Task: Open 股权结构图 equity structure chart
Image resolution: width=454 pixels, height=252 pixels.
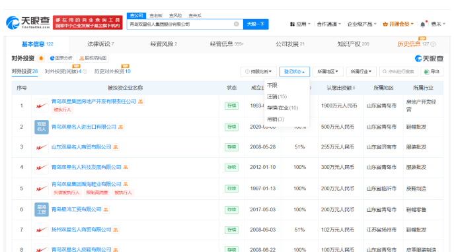Action: 93,58
